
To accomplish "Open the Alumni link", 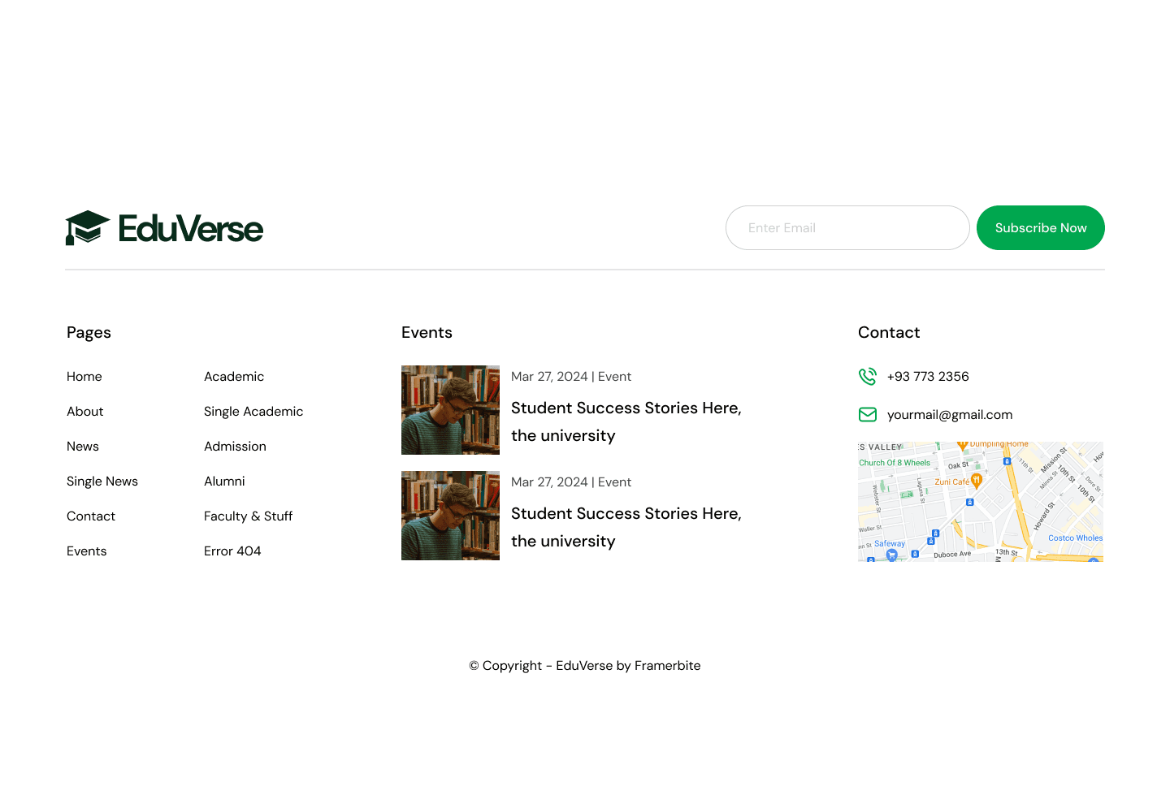I will click(224, 482).
